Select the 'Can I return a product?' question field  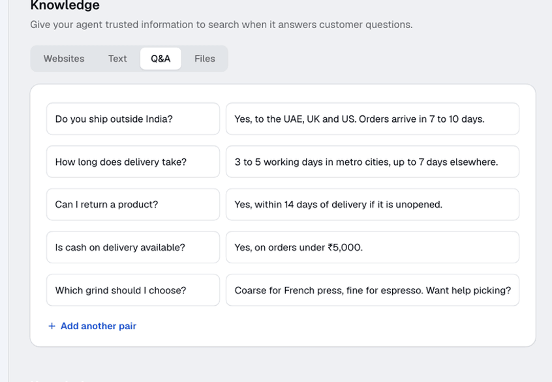coord(133,205)
